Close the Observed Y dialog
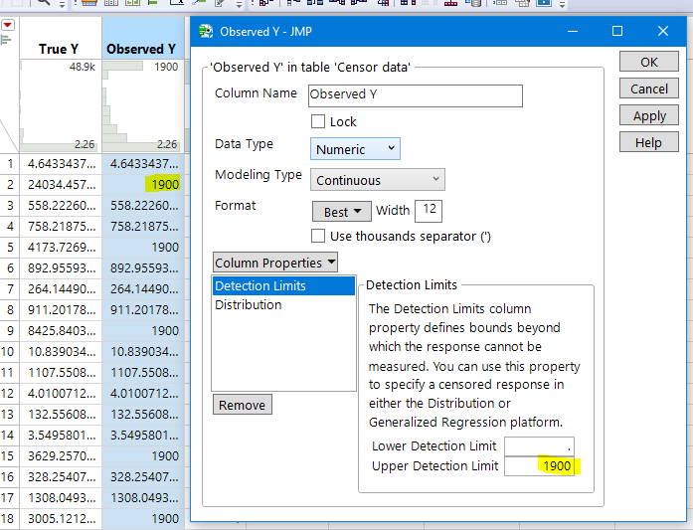Image resolution: width=693 pixels, height=530 pixels. click(663, 31)
